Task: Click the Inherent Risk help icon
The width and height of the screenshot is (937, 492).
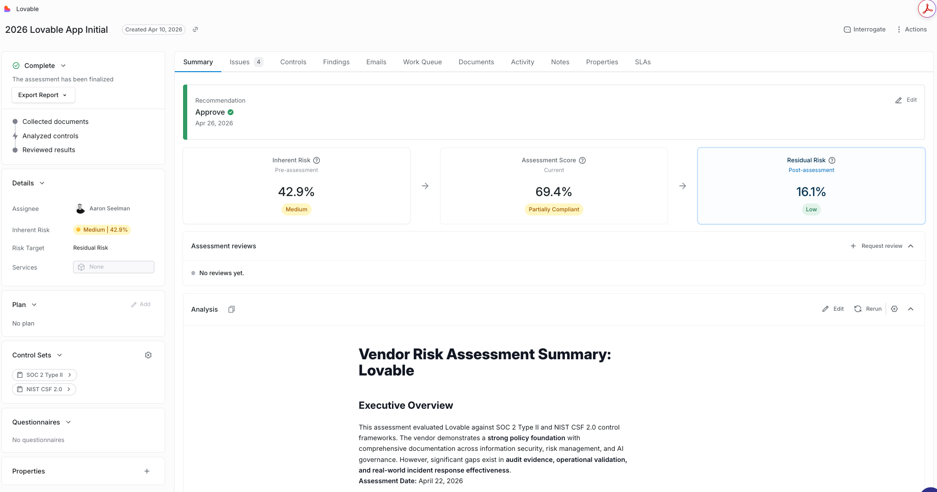Action: [317, 160]
